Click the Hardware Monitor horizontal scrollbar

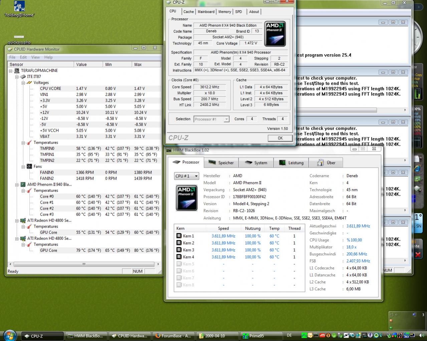[83, 264]
